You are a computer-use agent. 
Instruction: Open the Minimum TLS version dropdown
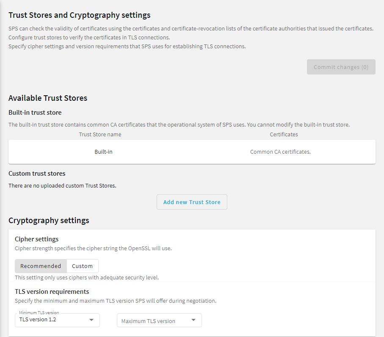point(57,320)
